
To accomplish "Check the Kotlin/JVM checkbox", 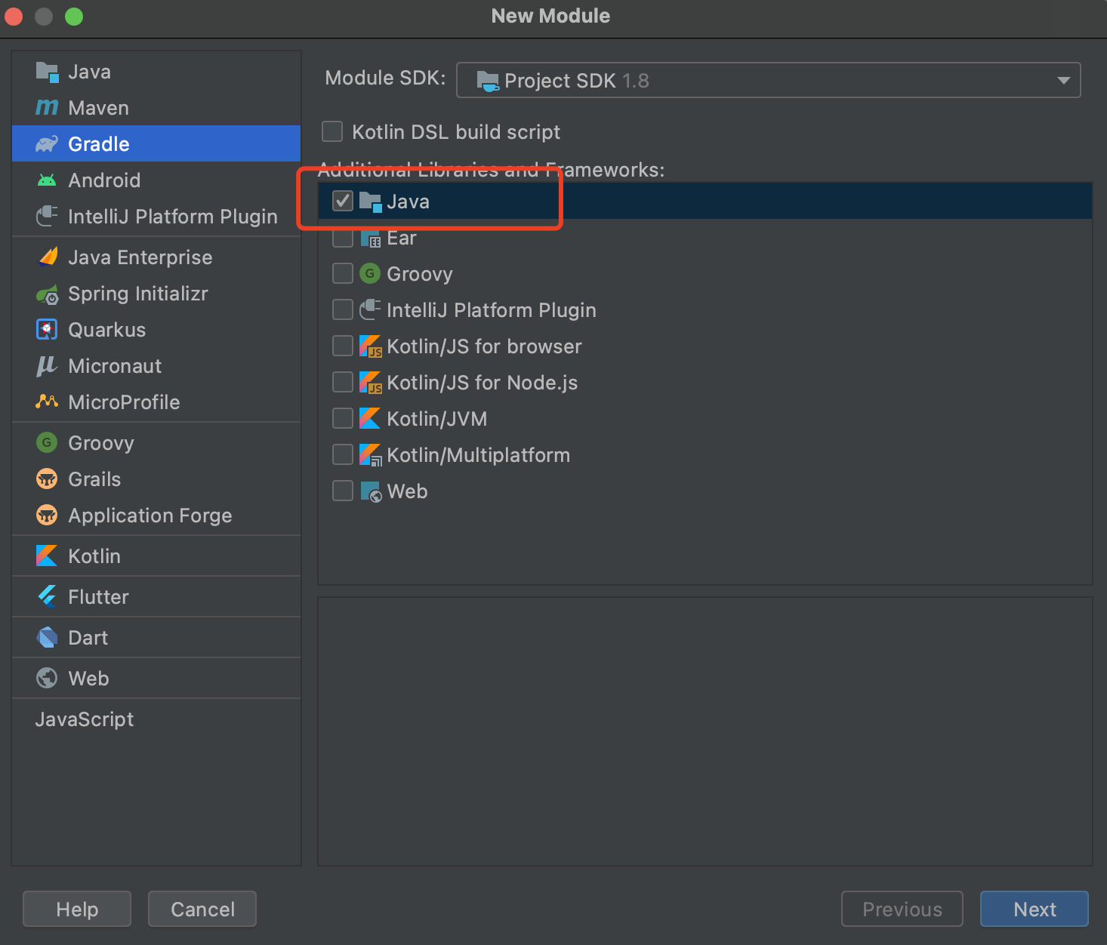I will [x=343, y=418].
